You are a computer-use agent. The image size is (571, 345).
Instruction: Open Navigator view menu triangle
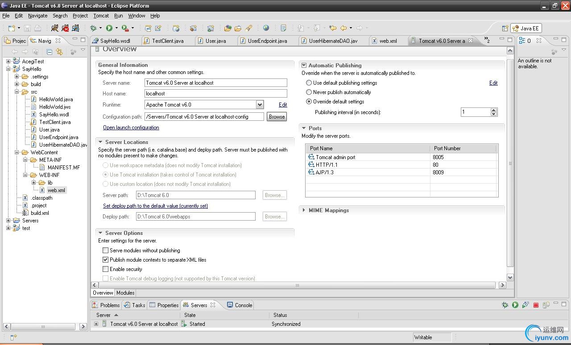83,50
